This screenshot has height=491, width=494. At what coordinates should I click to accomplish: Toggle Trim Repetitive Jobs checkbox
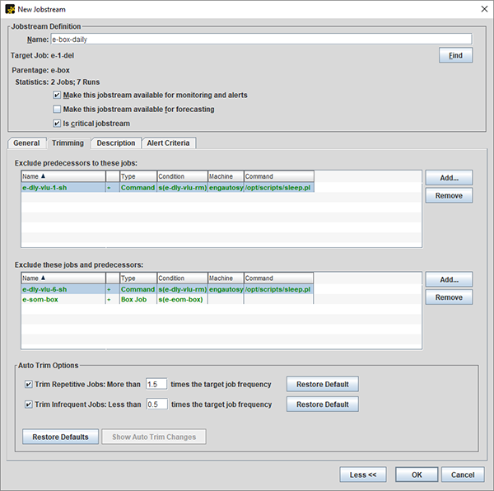tap(29, 384)
